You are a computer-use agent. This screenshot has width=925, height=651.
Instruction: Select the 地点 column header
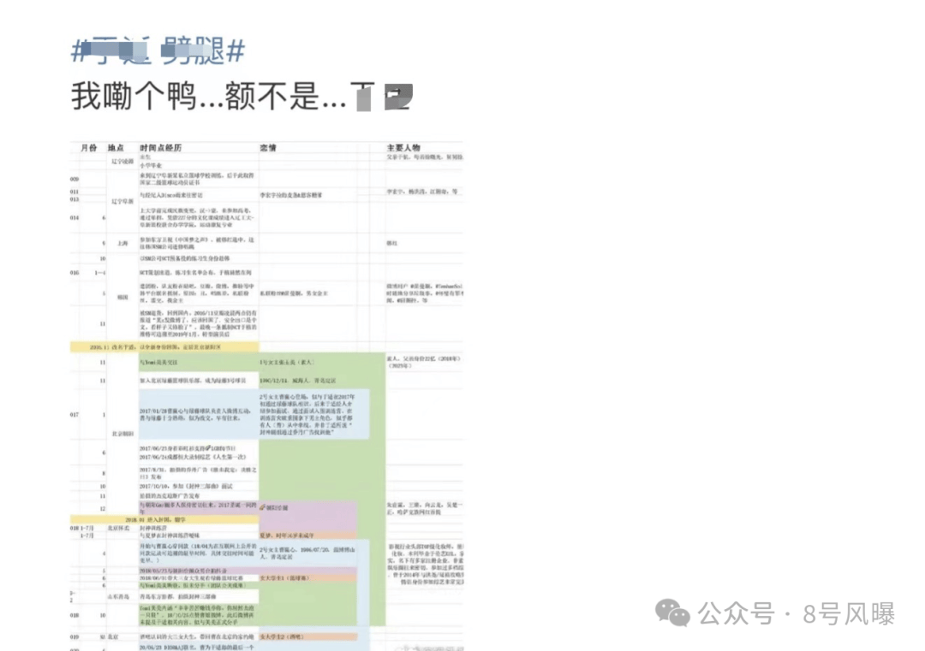116,147
